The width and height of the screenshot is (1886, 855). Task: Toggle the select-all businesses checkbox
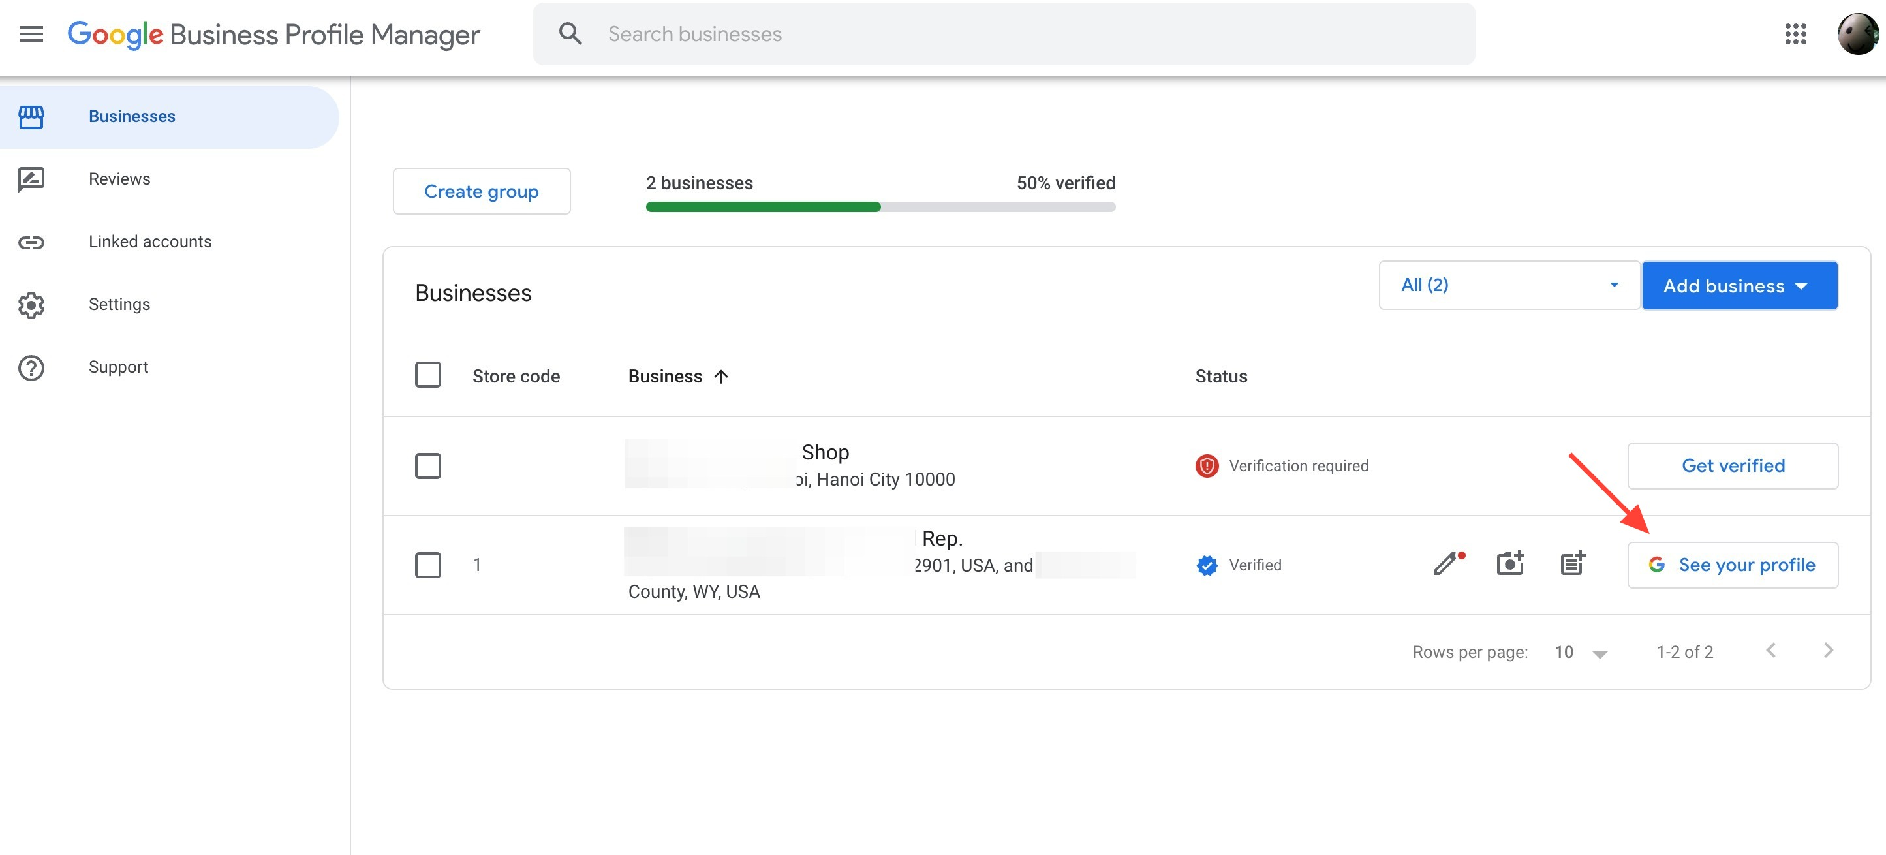point(427,375)
